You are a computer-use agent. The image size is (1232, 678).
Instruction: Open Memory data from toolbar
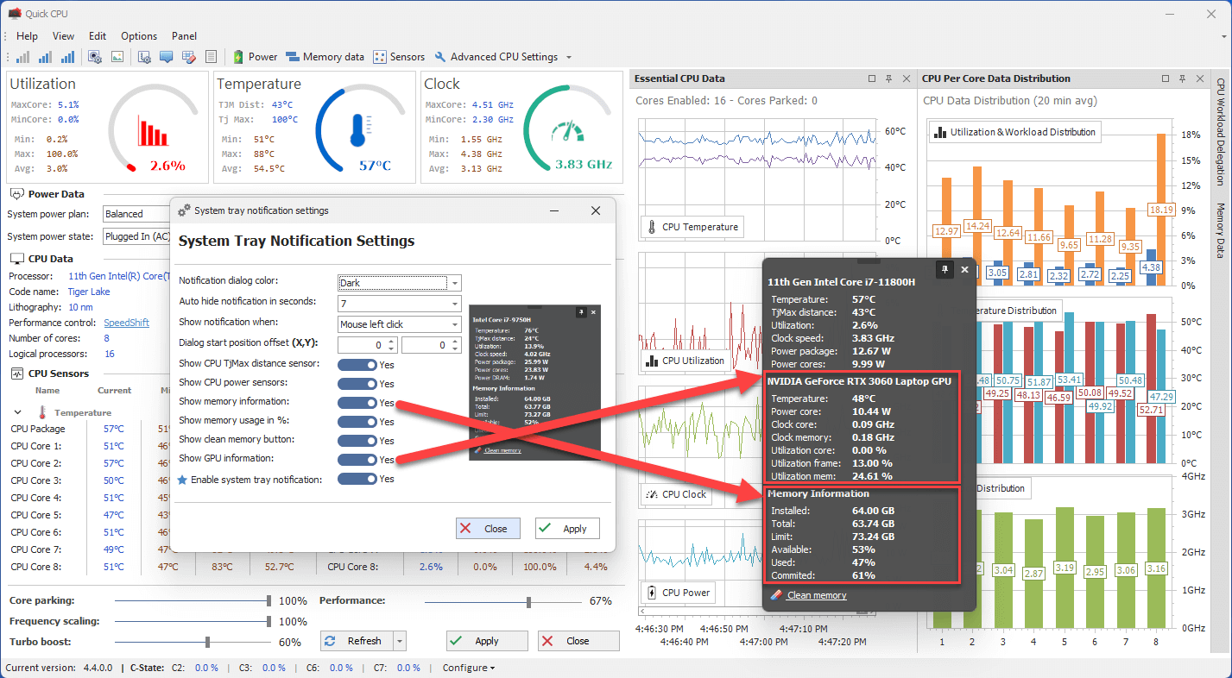coord(325,57)
